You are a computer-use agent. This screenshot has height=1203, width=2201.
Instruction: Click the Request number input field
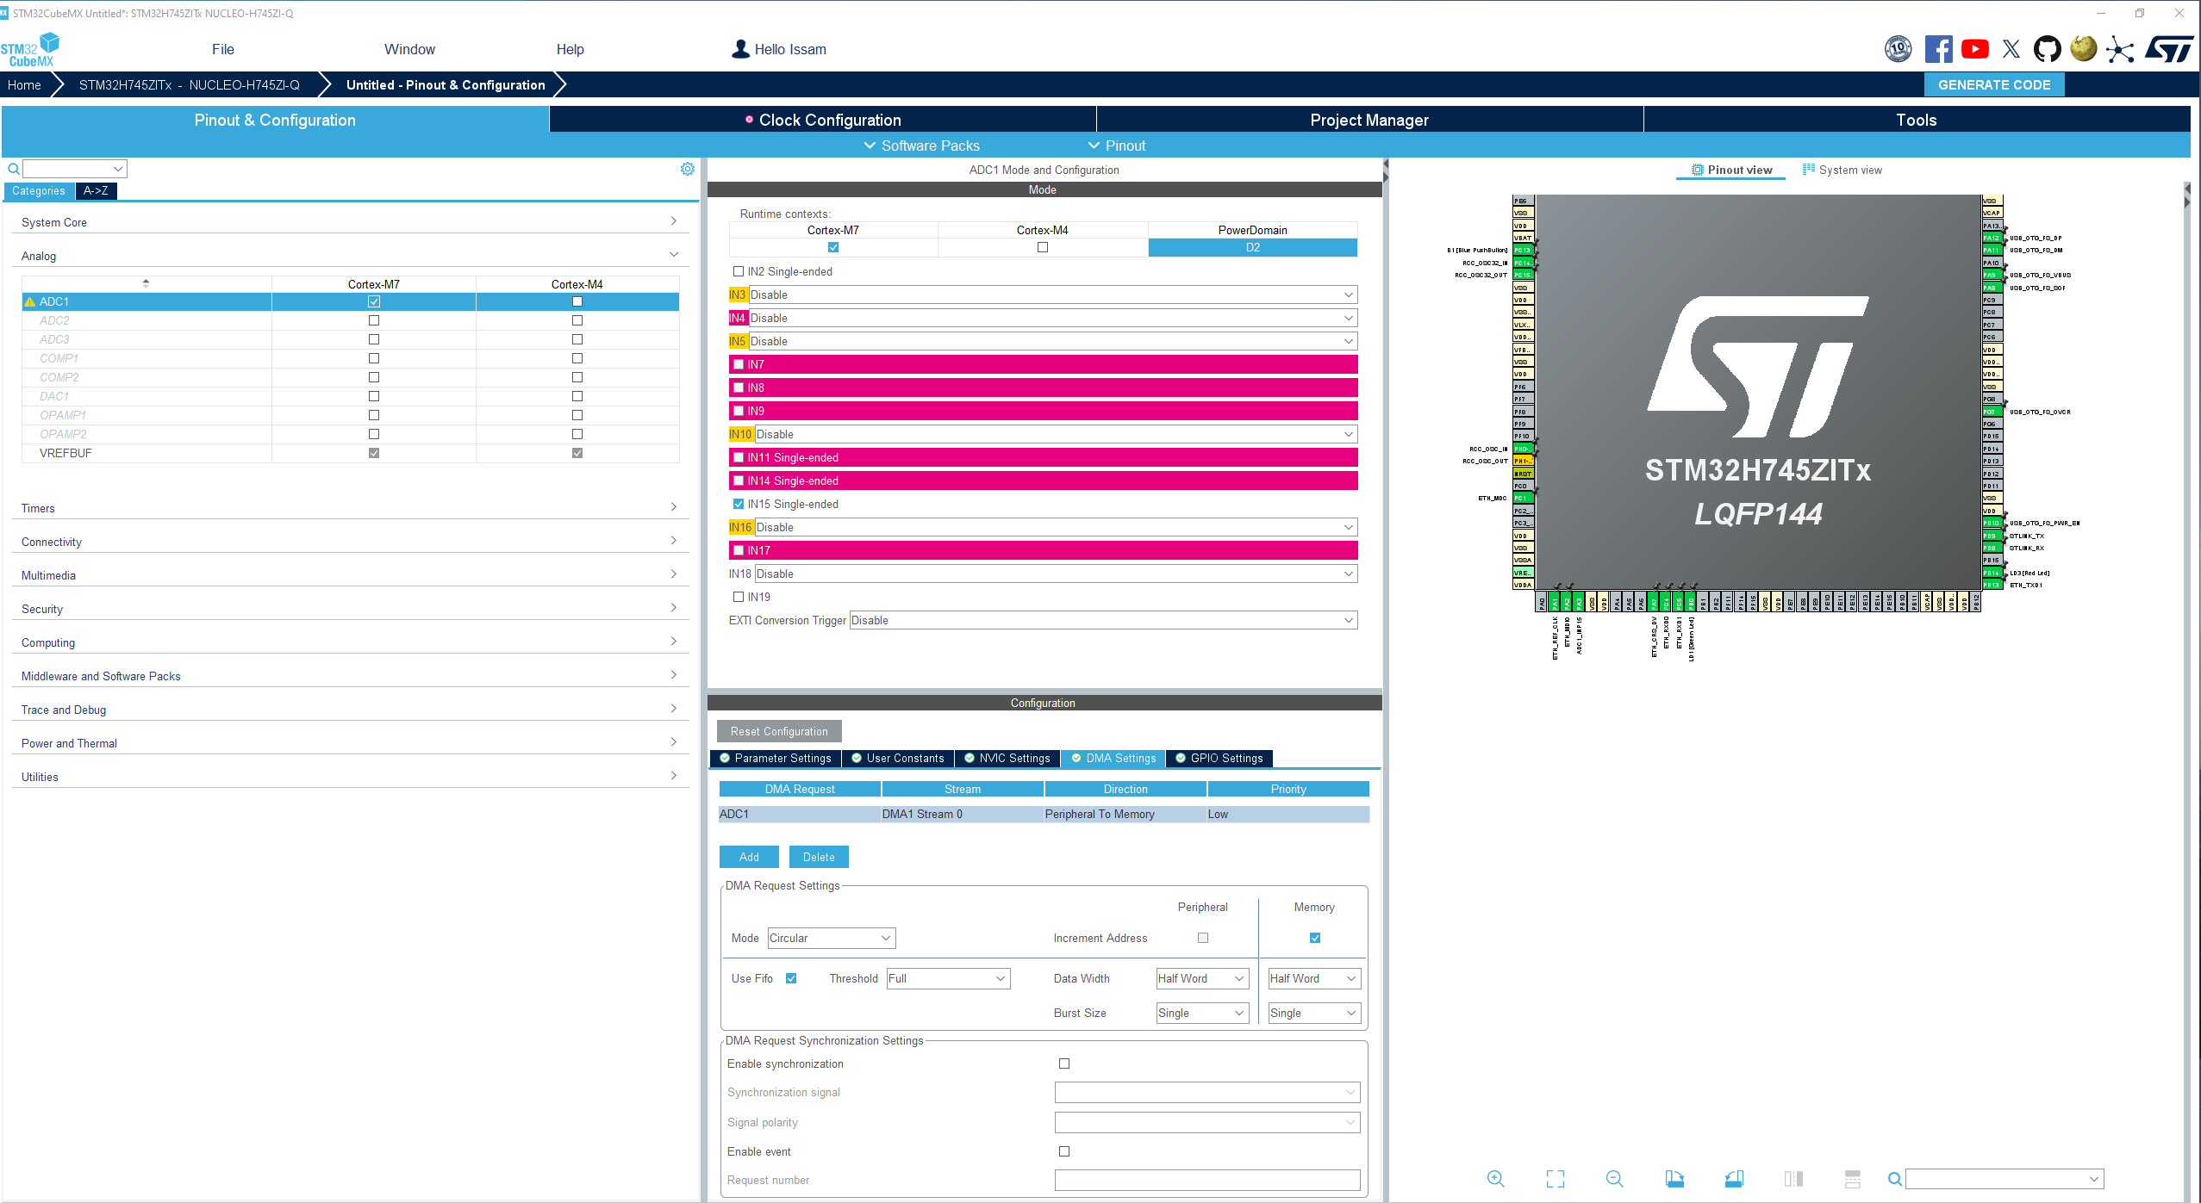pyautogui.click(x=1206, y=1180)
